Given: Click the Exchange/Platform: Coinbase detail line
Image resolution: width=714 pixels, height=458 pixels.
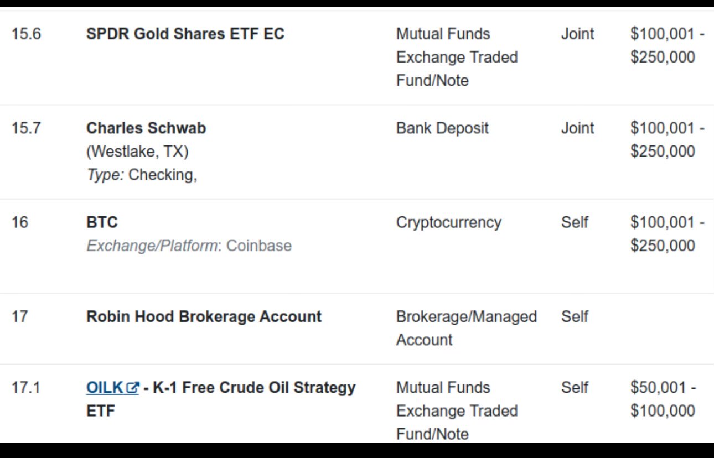Looking at the screenshot, I should [x=189, y=246].
